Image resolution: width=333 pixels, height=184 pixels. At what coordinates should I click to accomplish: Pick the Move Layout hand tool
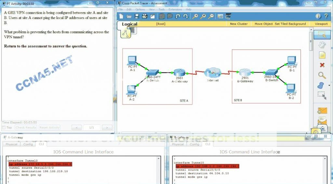pyautogui.click(x=322, y=45)
